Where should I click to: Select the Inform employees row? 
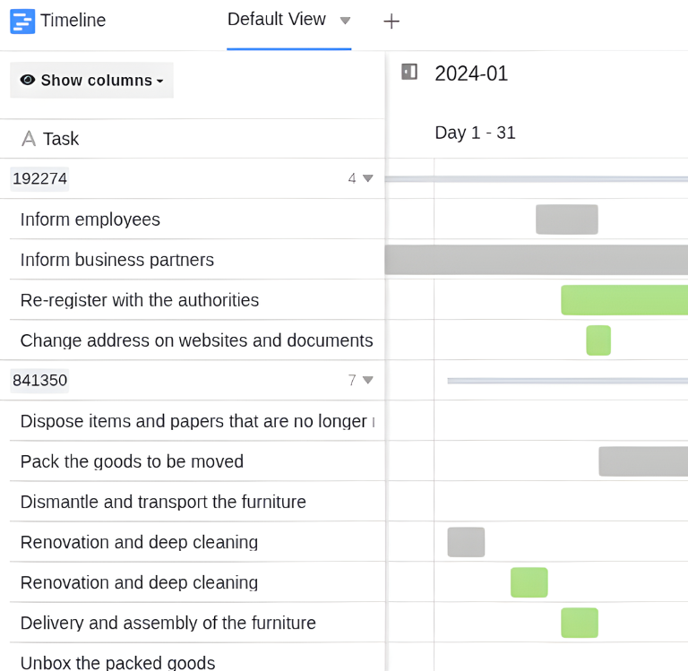(90, 219)
